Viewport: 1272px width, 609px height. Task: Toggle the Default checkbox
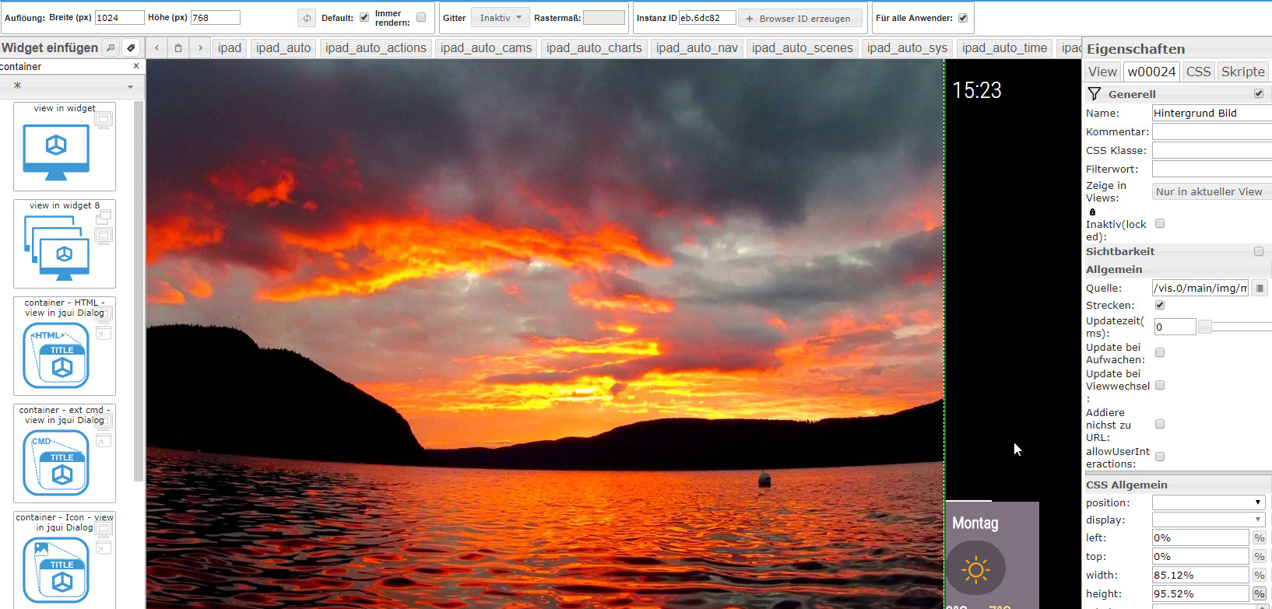(x=364, y=17)
